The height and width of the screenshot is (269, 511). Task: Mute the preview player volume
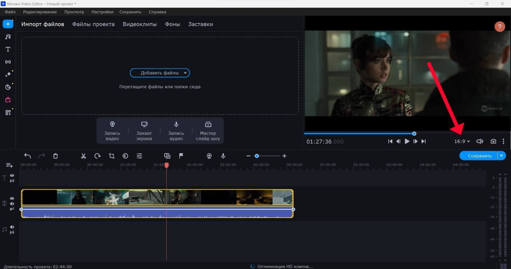480,141
